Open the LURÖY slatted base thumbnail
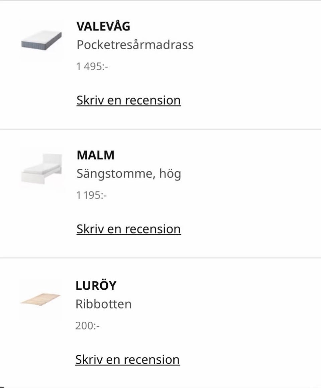Screen dimensions: 321x388 pos(40,299)
